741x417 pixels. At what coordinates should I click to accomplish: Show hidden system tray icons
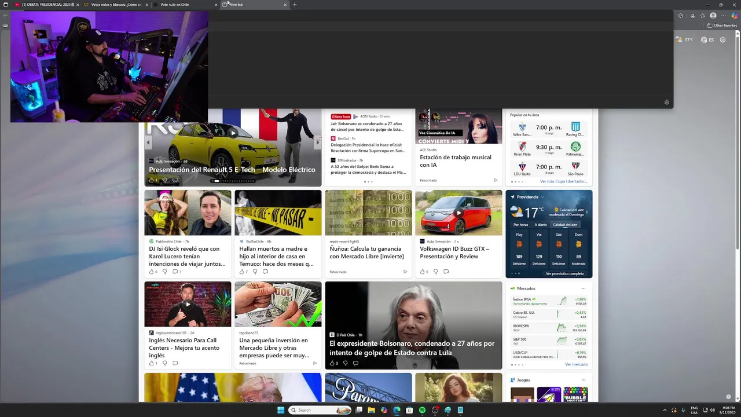pyautogui.click(x=666, y=410)
